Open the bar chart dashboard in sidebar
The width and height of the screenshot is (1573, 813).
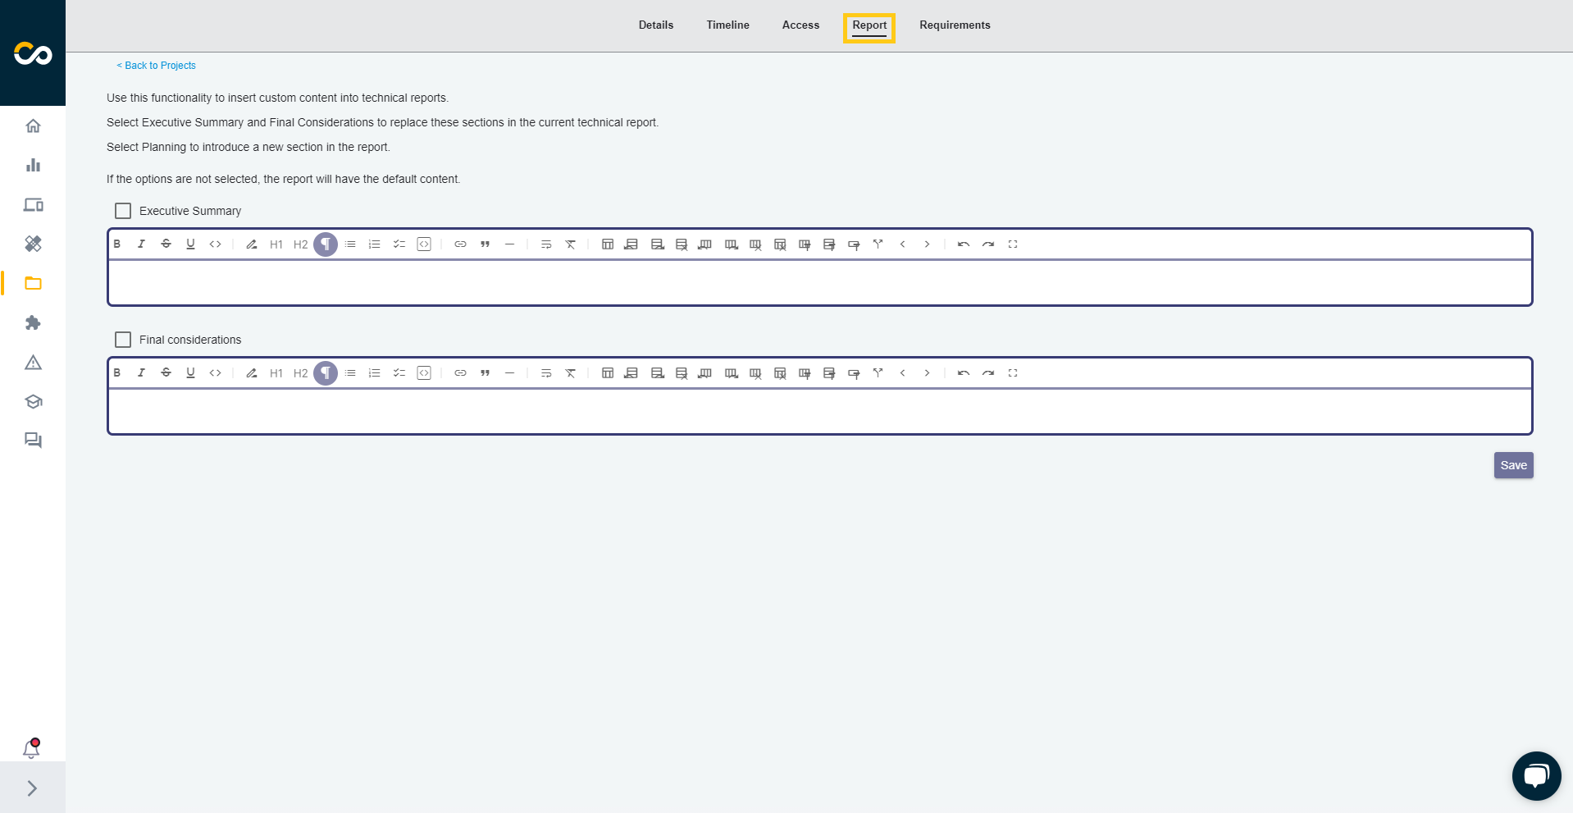(33, 165)
